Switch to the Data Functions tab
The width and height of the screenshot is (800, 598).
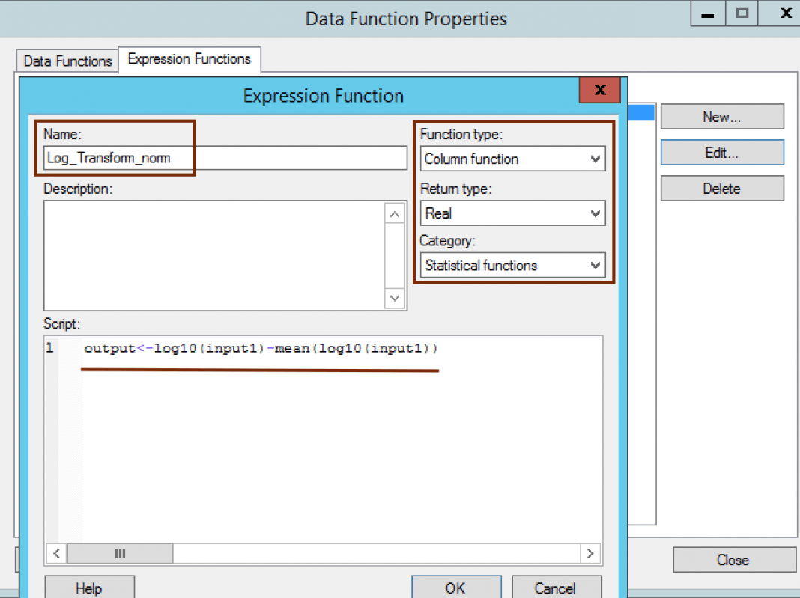(x=67, y=61)
